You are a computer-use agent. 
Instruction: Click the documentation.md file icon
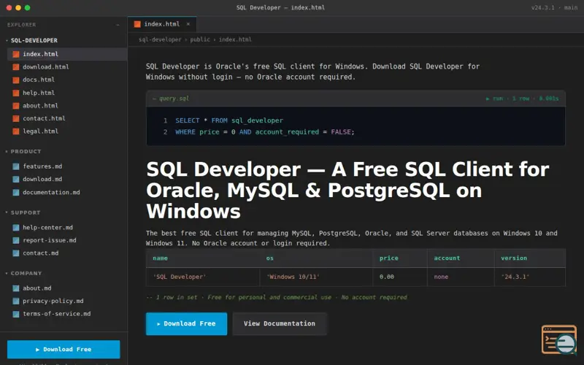[16, 192]
